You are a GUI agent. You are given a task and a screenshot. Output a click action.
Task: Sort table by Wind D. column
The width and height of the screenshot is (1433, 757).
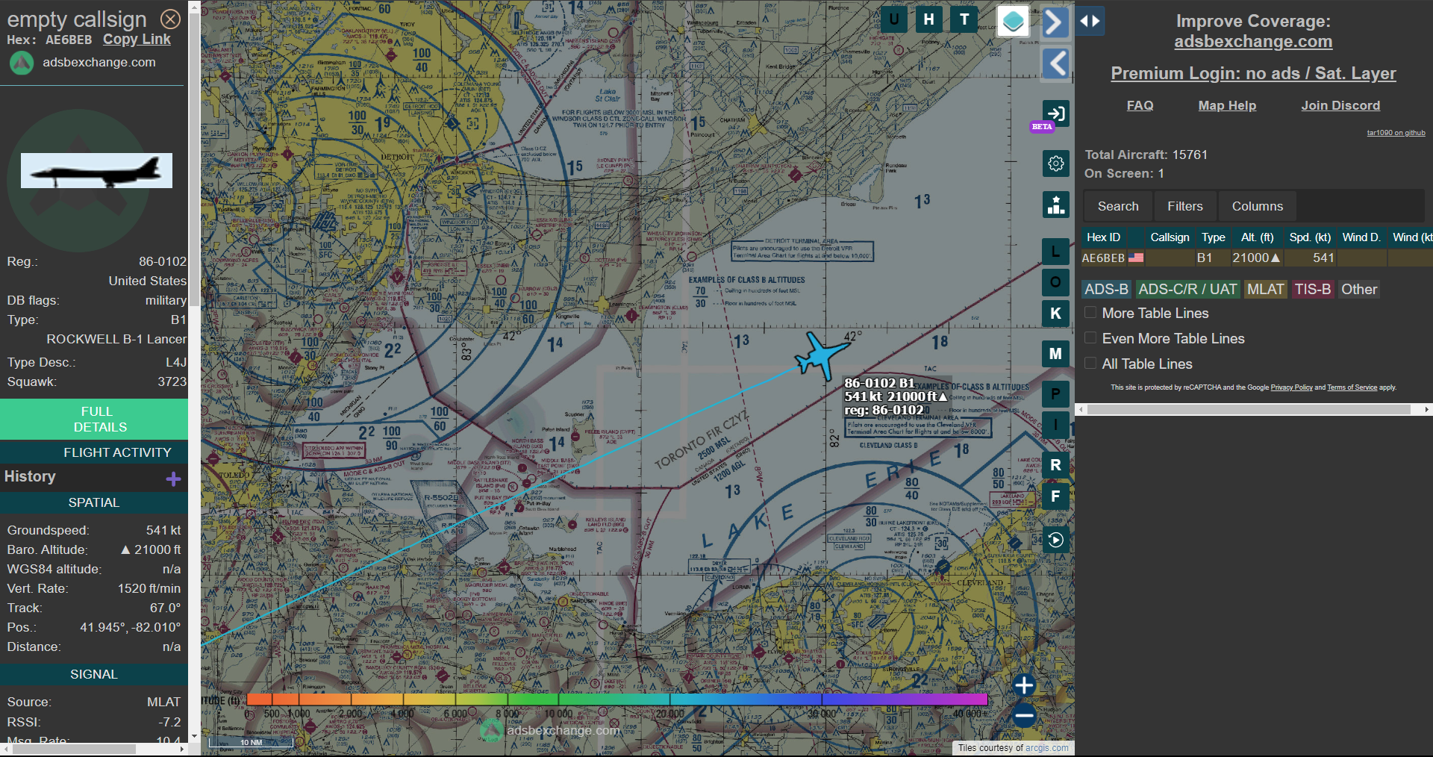(x=1361, y=237)
